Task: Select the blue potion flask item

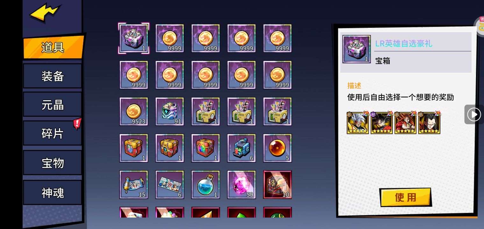Action: (205, 184)
